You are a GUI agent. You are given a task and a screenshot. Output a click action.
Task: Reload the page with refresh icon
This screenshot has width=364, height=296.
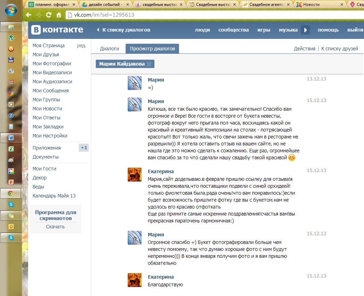pos(49,15)
